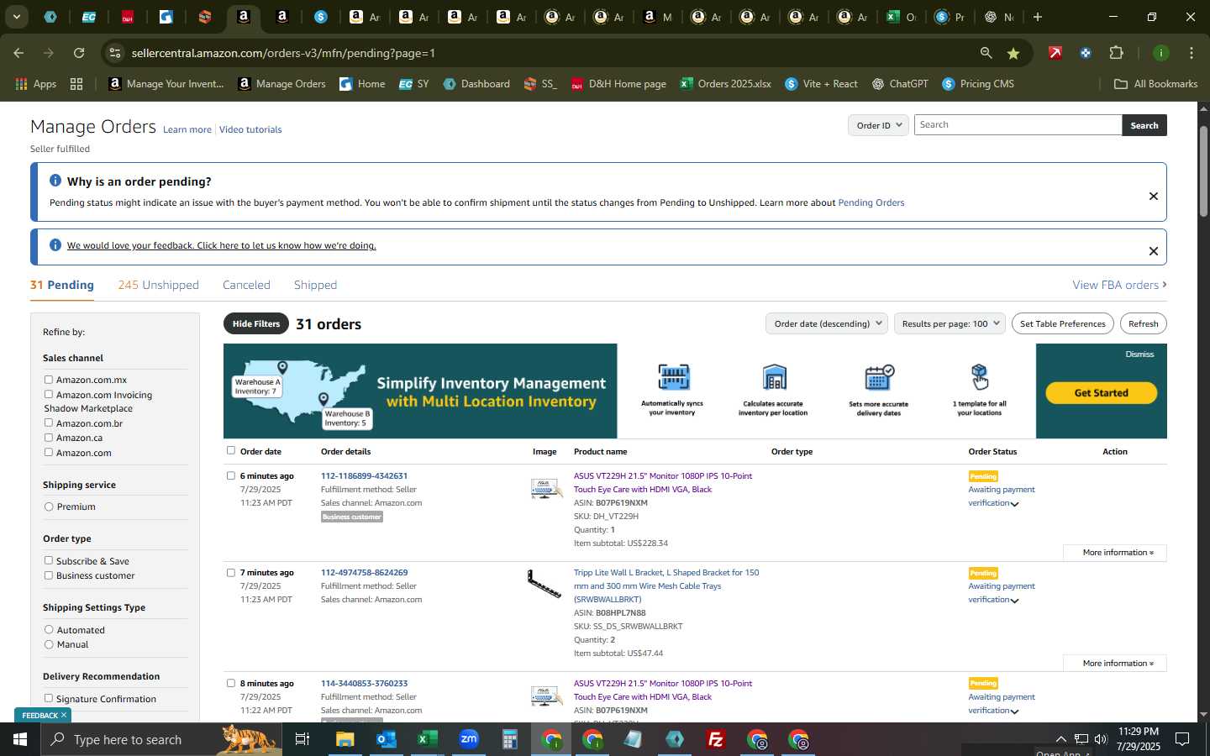Check the Amazon.com.br filter
The width and height of the screenshot is (1210, 756).
[x=49, y=423]
